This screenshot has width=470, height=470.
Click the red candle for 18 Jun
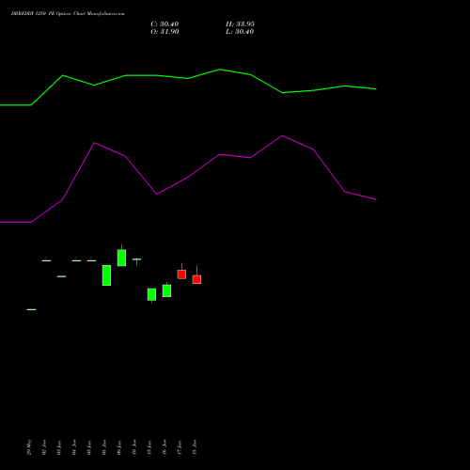[196, 279]
